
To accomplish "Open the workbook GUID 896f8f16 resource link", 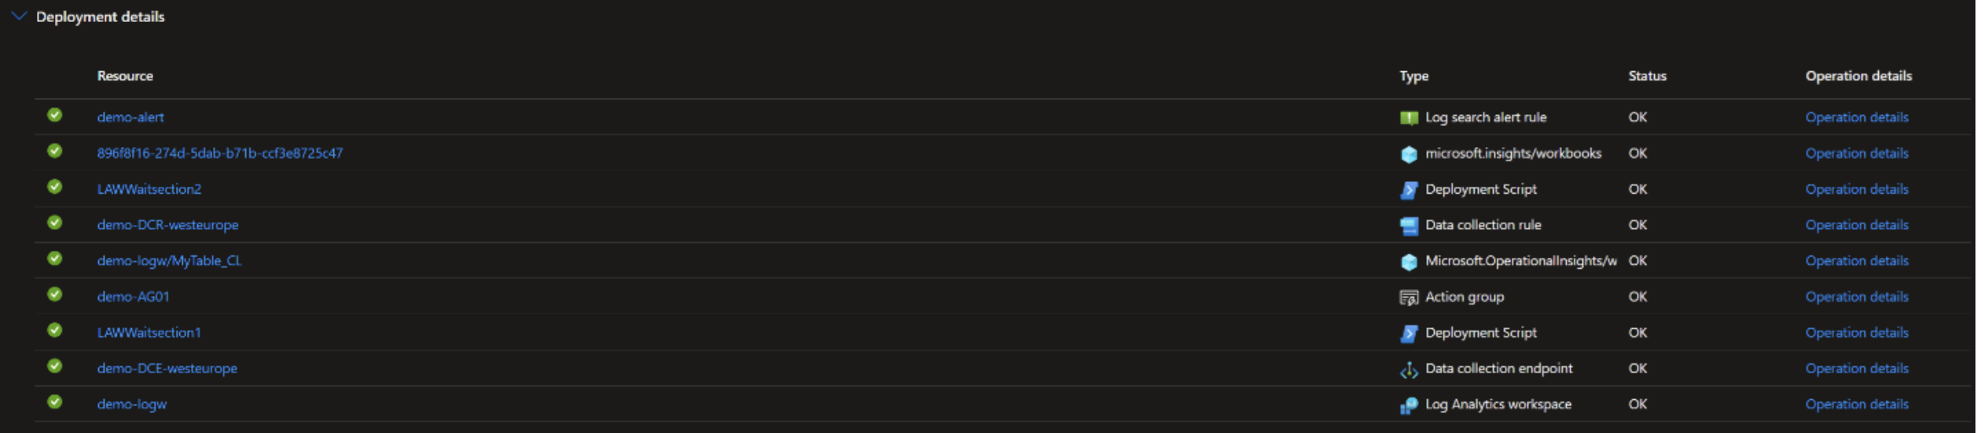I will [220, 153].
